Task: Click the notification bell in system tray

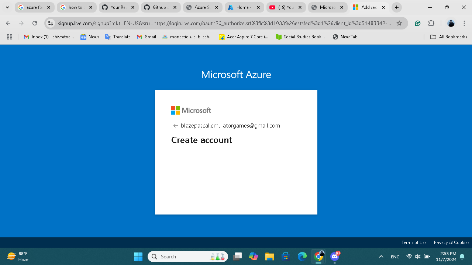Action: [x=462, y=256]
